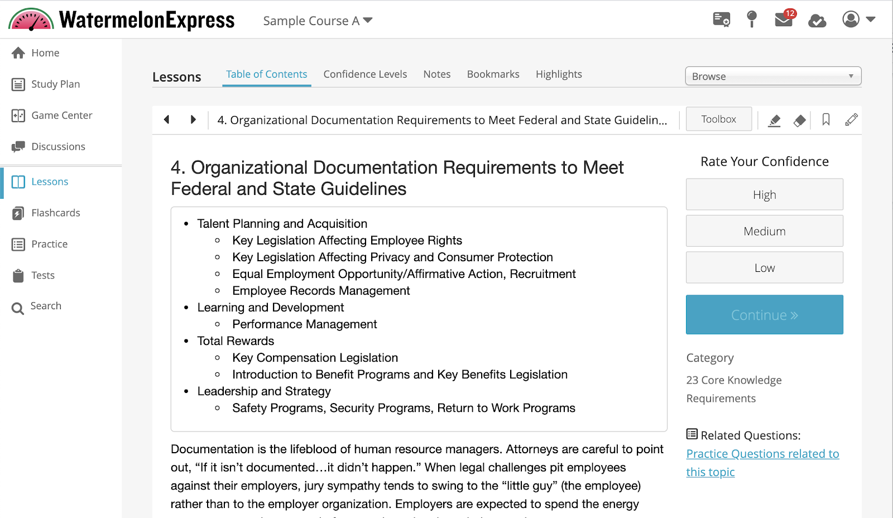Image resolution: width=893 pixels, height=518 pixels.
Task: Select the eraser tool icon
Action: (x=800, y=120)
